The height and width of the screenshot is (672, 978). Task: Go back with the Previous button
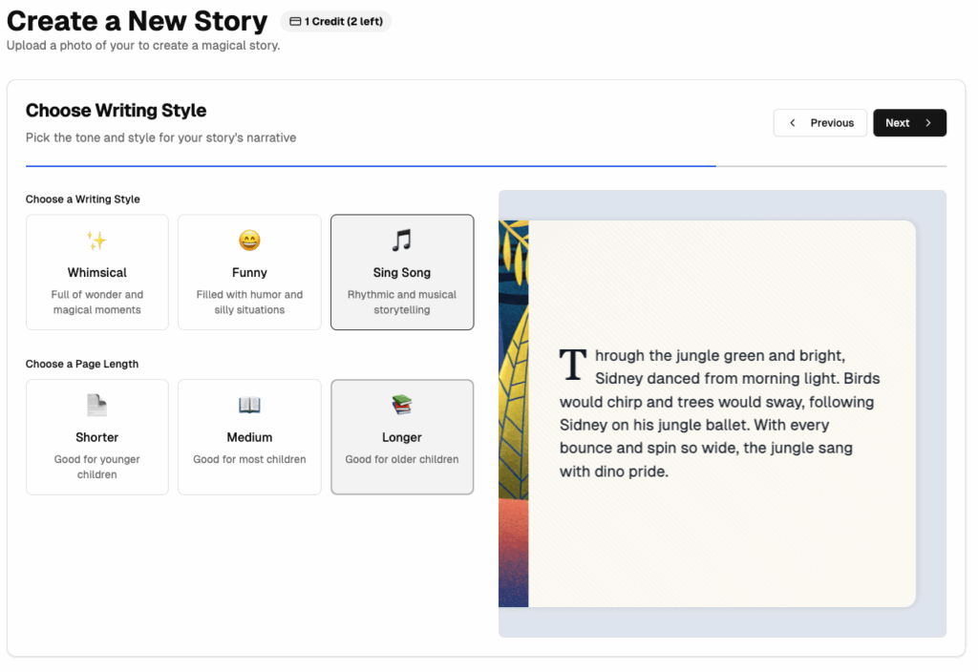(x=820, y=123)
